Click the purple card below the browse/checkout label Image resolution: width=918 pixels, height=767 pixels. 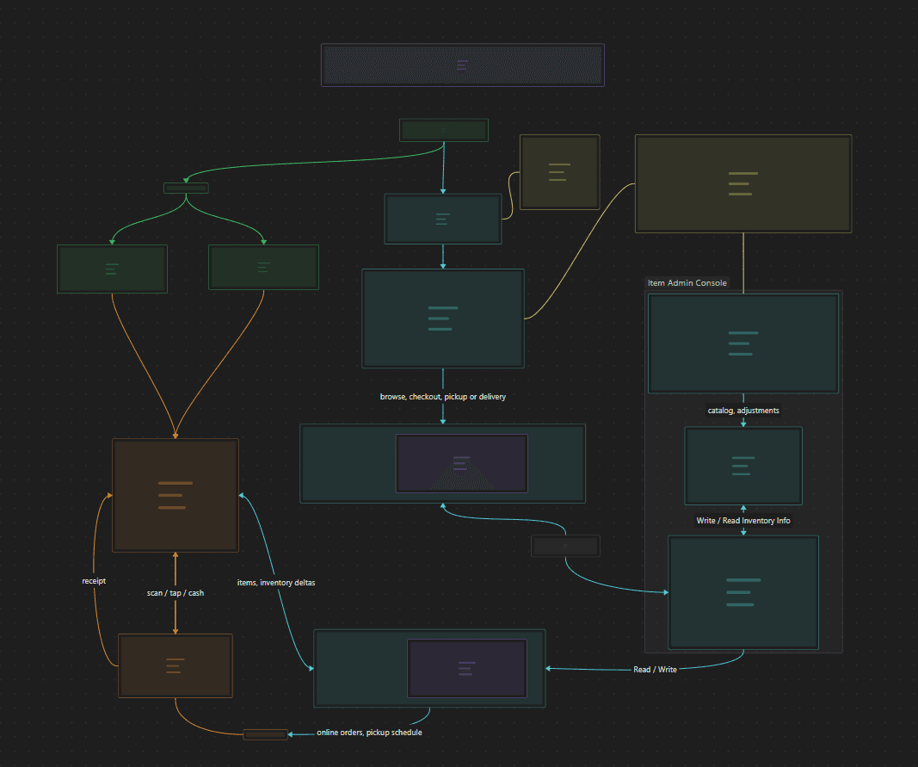tap(461, 463)
